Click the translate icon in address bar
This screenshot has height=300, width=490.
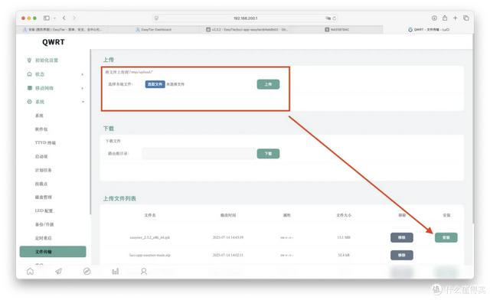[x=328, y=18]
